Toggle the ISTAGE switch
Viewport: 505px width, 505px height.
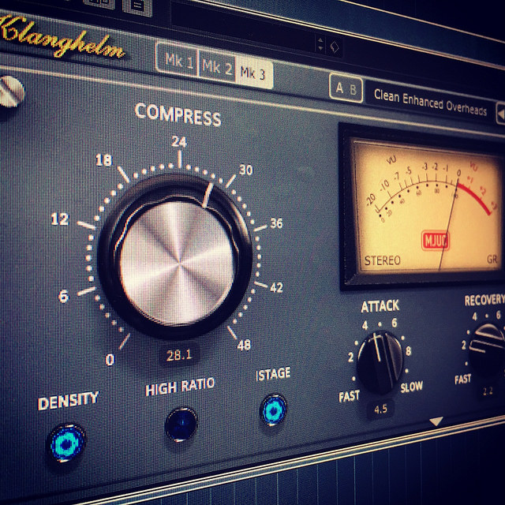274,410
